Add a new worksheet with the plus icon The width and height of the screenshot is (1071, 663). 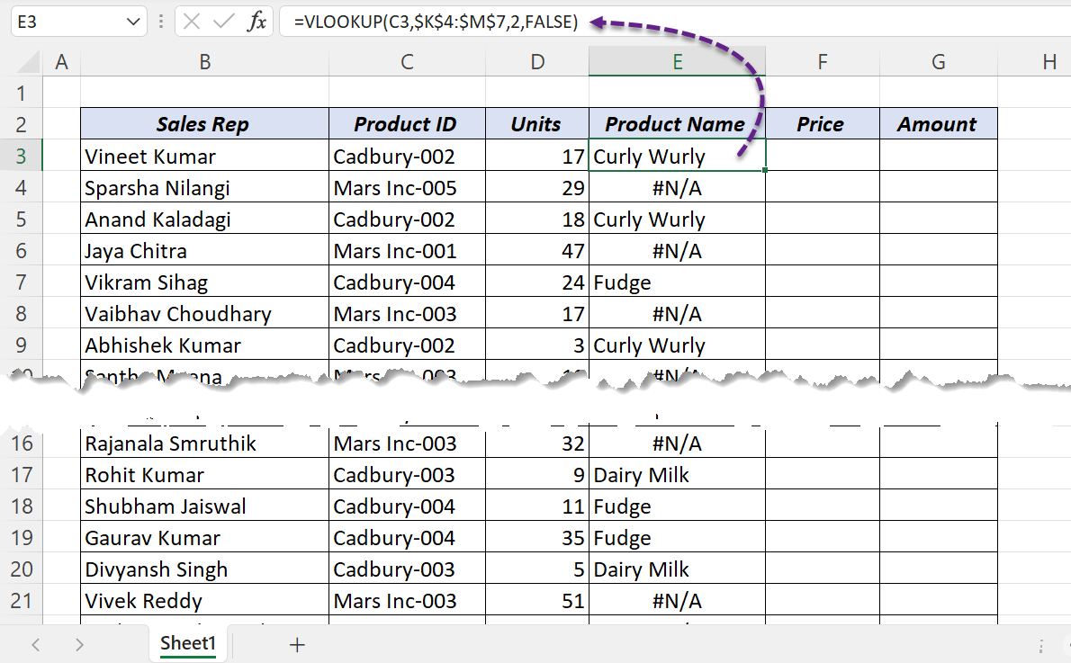pyautogui.click(x=297, y=643)
